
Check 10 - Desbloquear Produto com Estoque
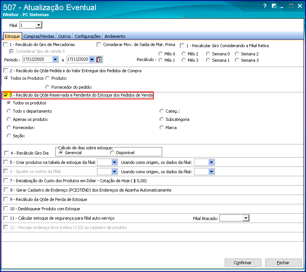tap(6, 209)
